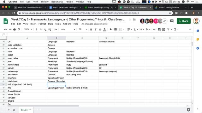Open macOS Wi-Fi menu bar icon
This screenshot has height=113, width=202.
click(x=188, y=2)
